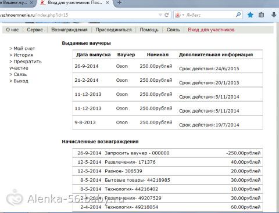
Task: Click the 'Начисленные вознаграждения' heading
Action: tap(100, 142)
